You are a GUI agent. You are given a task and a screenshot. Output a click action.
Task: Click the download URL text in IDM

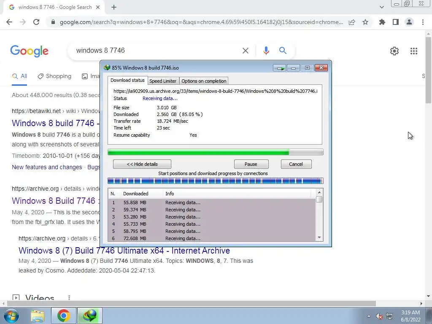tap(216, 91)
